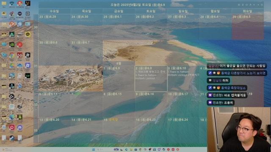Screen dimensions: 271x152
Task: Select the August 3 Fears to Fathom cell
Action: click(x=183, y=79)
